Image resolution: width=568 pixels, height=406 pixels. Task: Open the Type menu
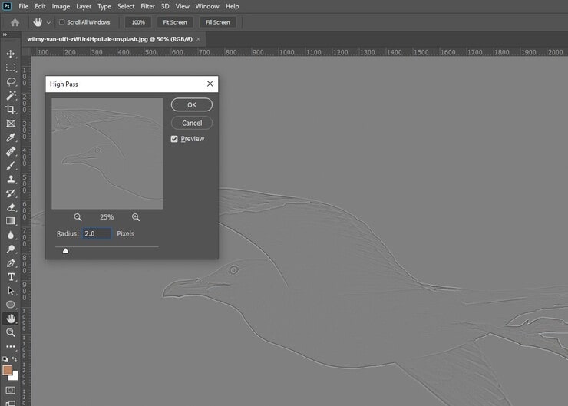(104, 6)
